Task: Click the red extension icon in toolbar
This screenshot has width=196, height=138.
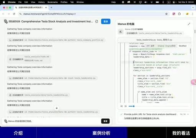Action: pos(174,14)
